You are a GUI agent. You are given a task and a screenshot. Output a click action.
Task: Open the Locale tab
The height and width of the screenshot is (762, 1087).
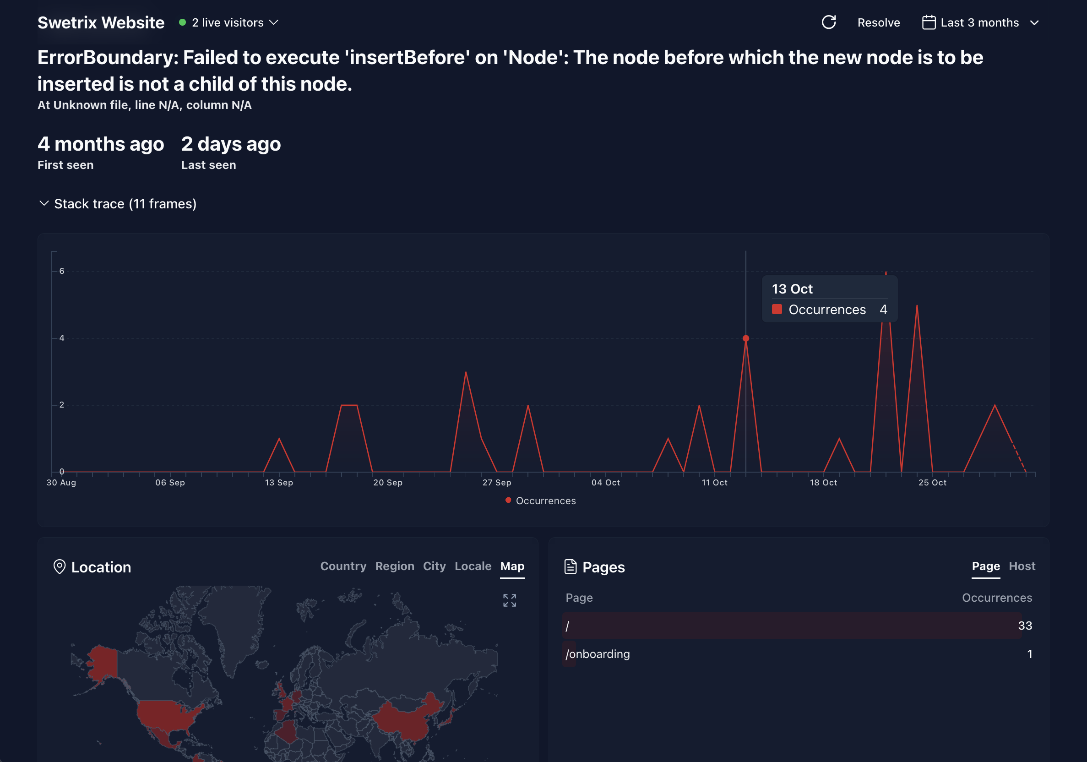[x=473, y=566]
